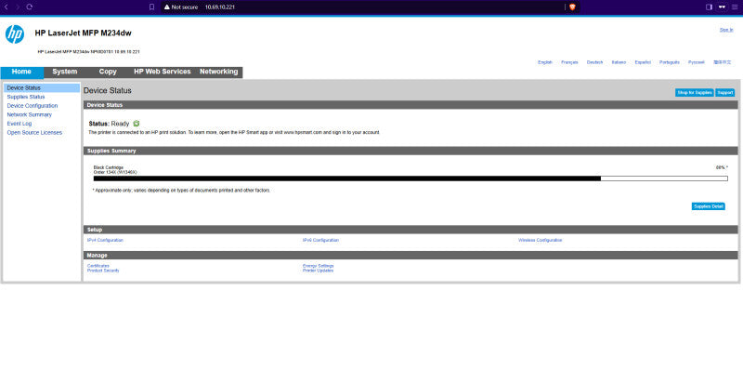Screen dimensions: 743x383
Task: Go back with the browser back arrow
Action: tap(7, 7)
